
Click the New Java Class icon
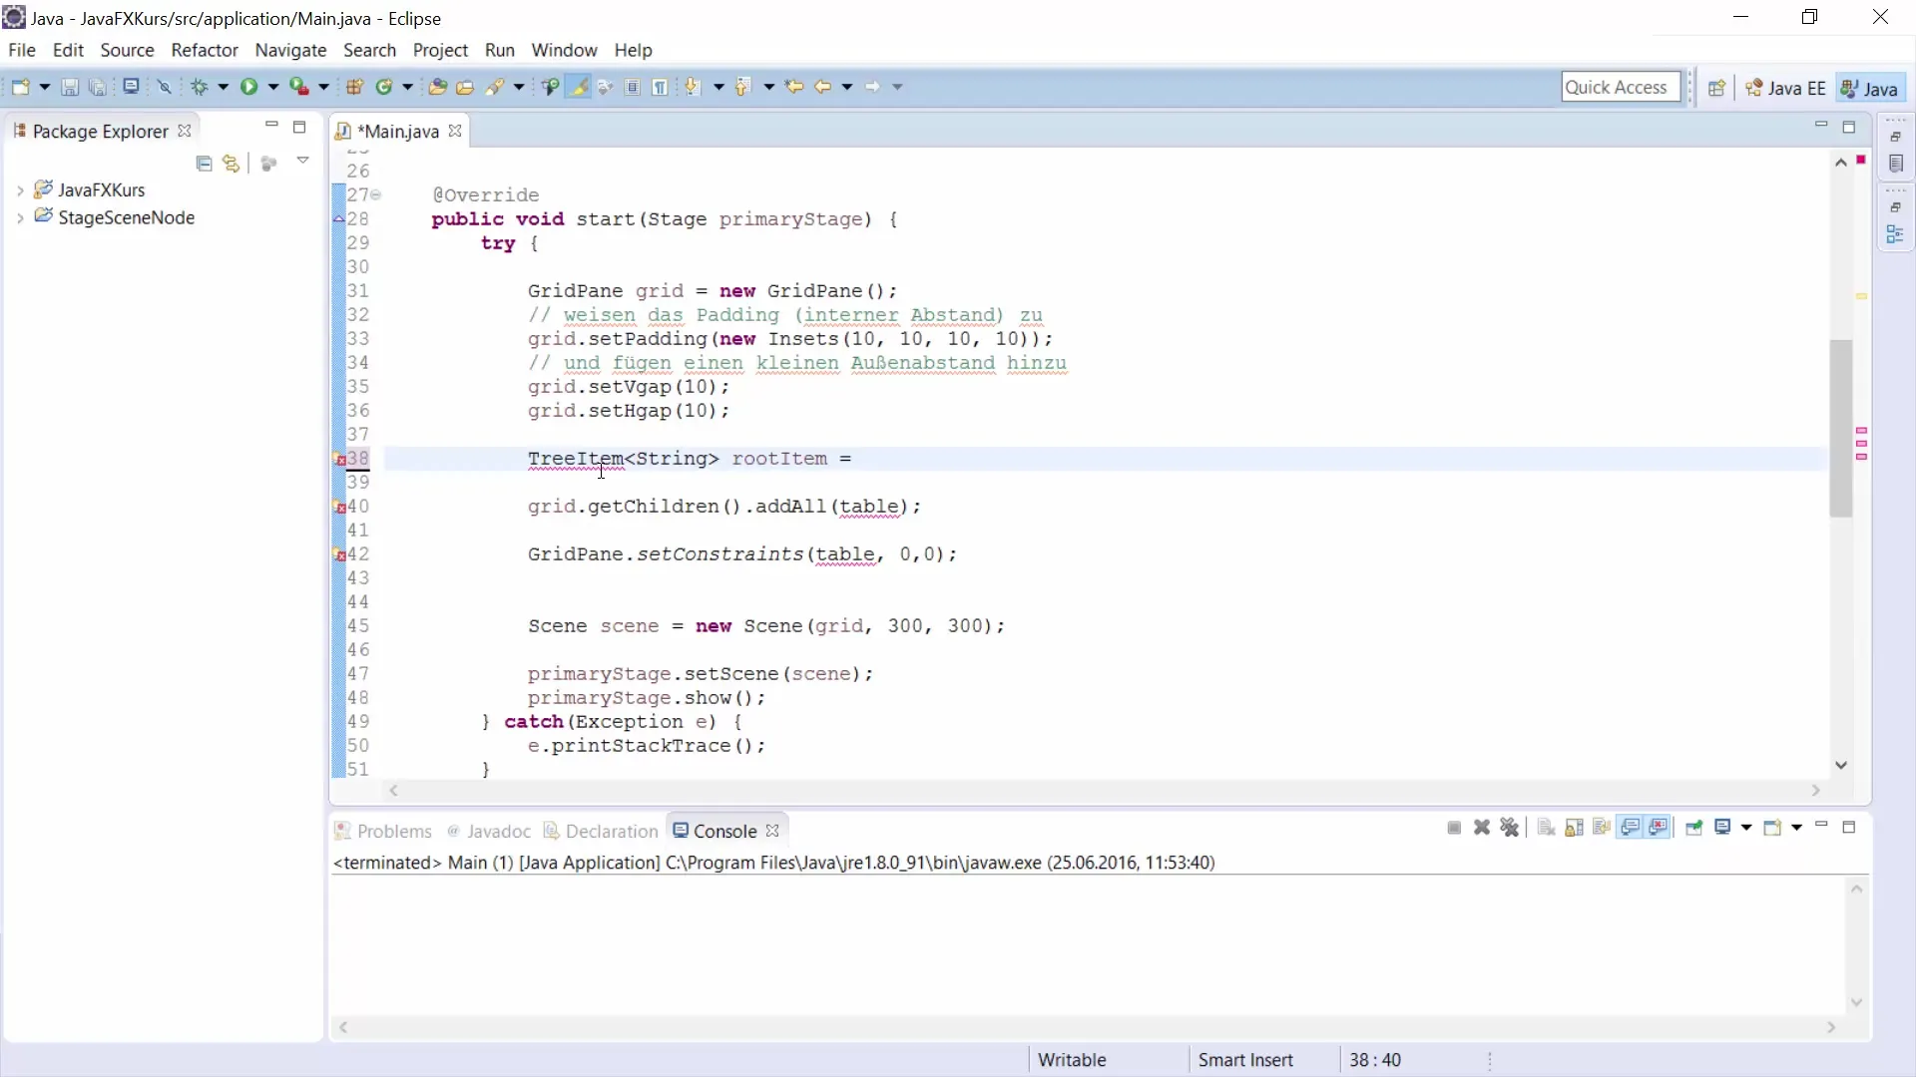click(384, 87)
